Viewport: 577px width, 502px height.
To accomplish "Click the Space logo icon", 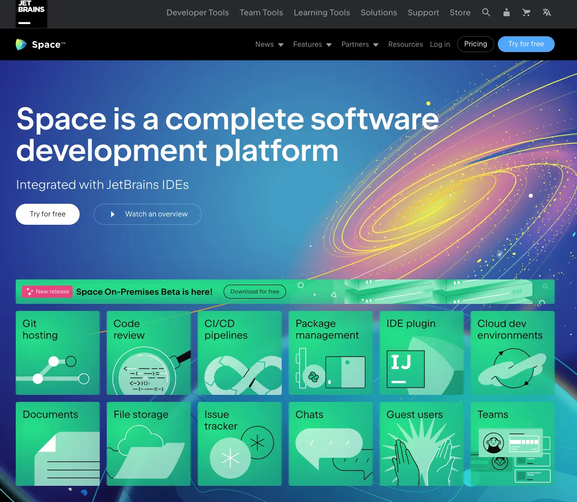I will point(21,45).
